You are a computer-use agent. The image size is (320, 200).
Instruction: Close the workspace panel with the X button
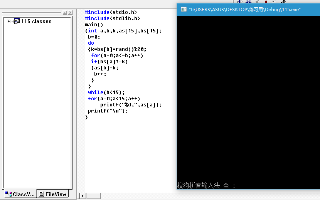[x=70, y=13]
